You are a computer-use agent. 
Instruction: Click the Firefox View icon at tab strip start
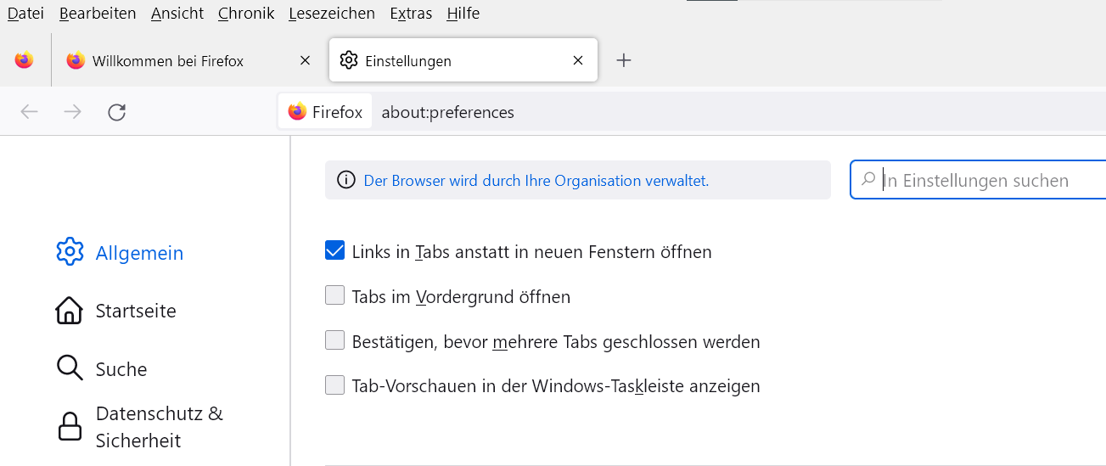click(x=24, y=60)
